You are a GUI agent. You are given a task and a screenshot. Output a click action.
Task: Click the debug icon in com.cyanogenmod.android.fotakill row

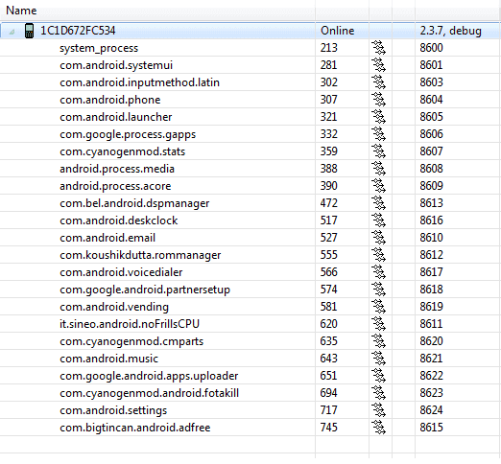pos(379,393)
